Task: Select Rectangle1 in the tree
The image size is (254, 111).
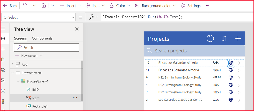Action: 40,106
